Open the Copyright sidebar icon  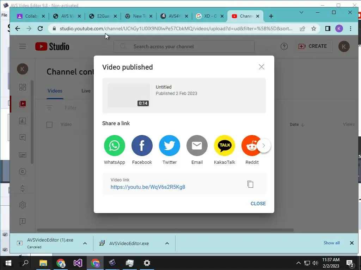[23, 172]
